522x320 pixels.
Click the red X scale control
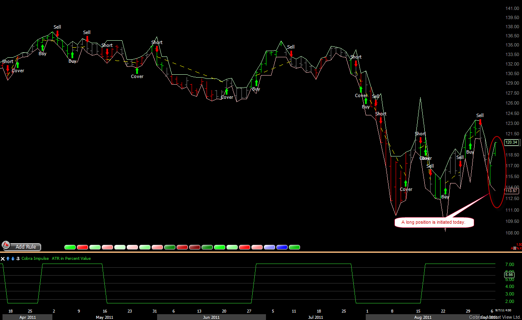520,248
